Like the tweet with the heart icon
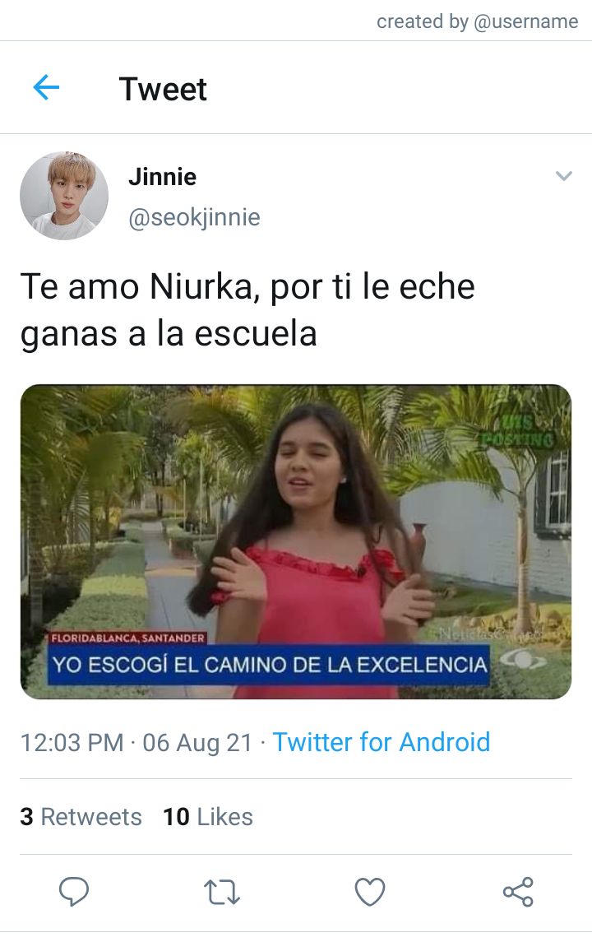This screenshot has width=592, height=942. coord(370,892)
